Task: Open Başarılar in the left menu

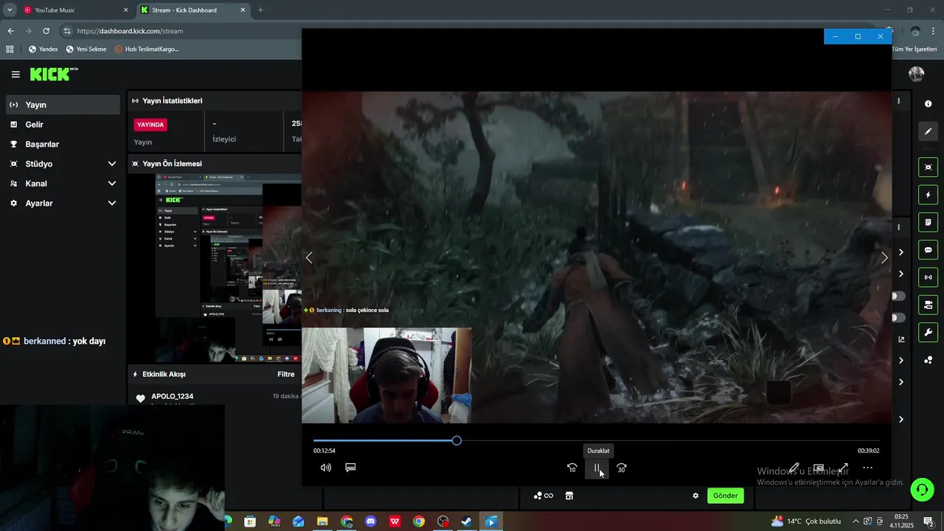Action: 63,144
